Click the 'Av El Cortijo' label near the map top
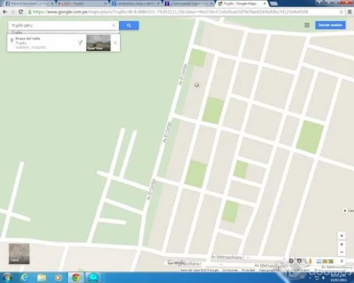The height and width of the screenshot is (283, 354). [x=183, y=75]
